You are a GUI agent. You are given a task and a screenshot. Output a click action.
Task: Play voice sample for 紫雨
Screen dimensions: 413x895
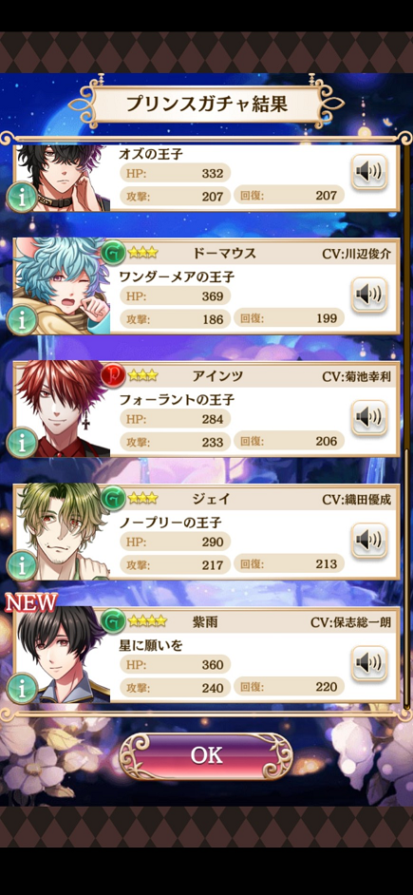[369, 662]
